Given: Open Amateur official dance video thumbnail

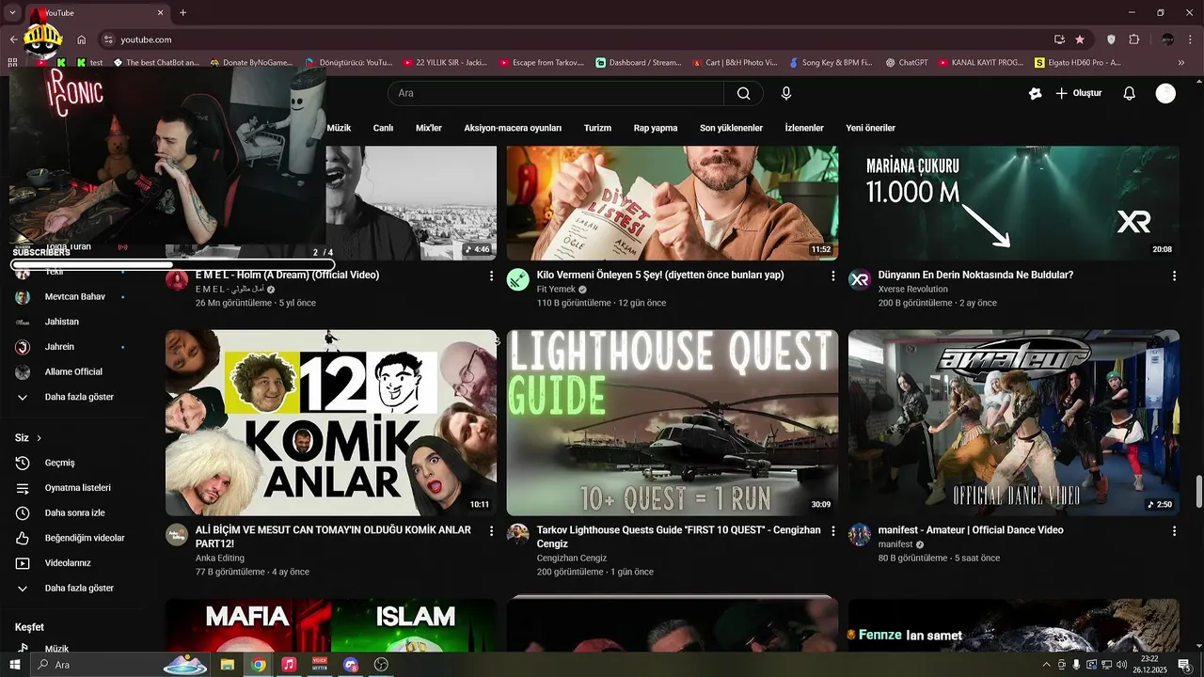Looking at the screenshot, I should (1014, 422).
